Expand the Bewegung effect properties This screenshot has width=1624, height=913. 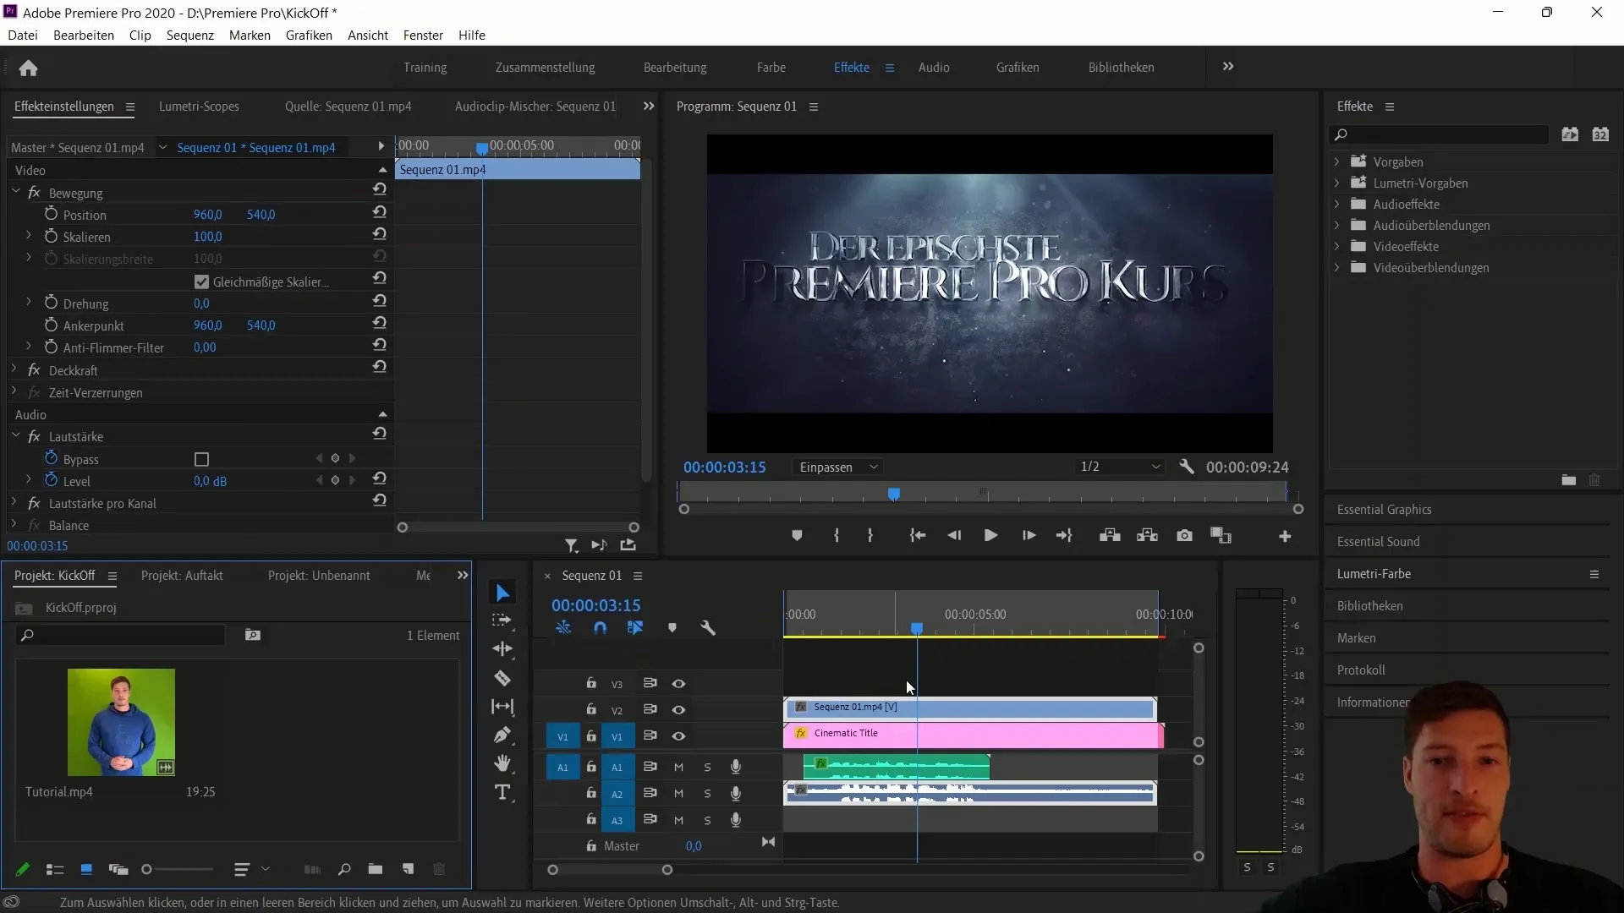pyautogui.click(x=14, y=192)
